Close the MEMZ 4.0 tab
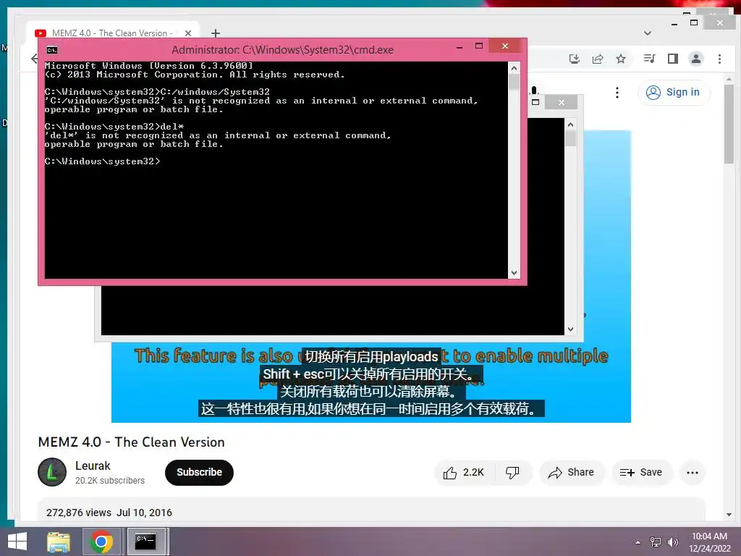The image size is (741, 556). click(188, 33)
